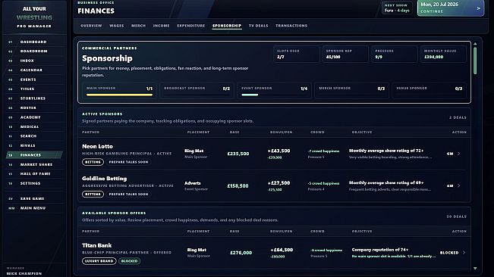Click Prepare Talks Soon under Neon Lotto
The image size is (494, 277).
[x=128, y=162]
